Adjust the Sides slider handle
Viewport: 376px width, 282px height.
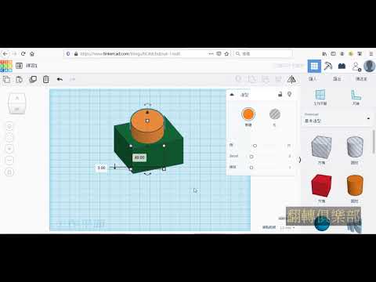pos(255,146)
